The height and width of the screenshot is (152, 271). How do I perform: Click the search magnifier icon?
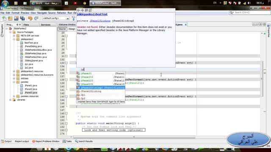[x=231, y=13]
